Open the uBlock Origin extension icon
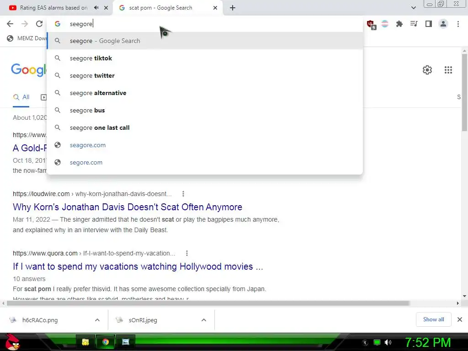Viewport: 468px width, 351px height. (371, 25)
